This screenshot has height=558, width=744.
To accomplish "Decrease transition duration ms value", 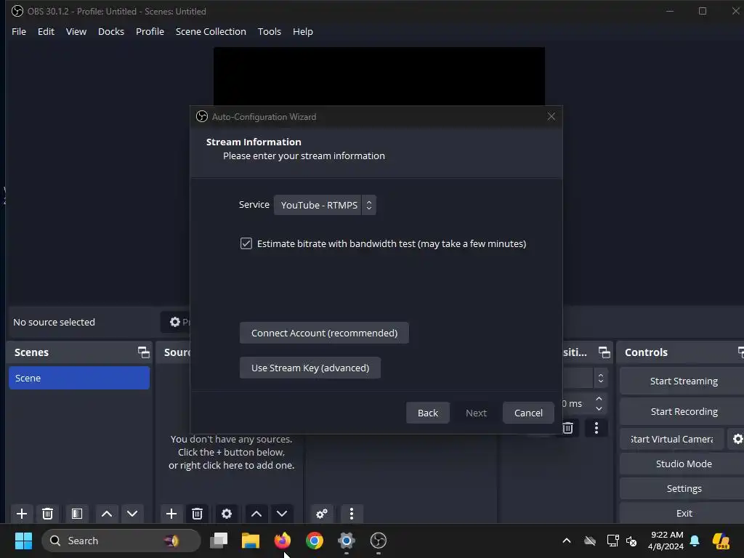I will click(599, 408).
